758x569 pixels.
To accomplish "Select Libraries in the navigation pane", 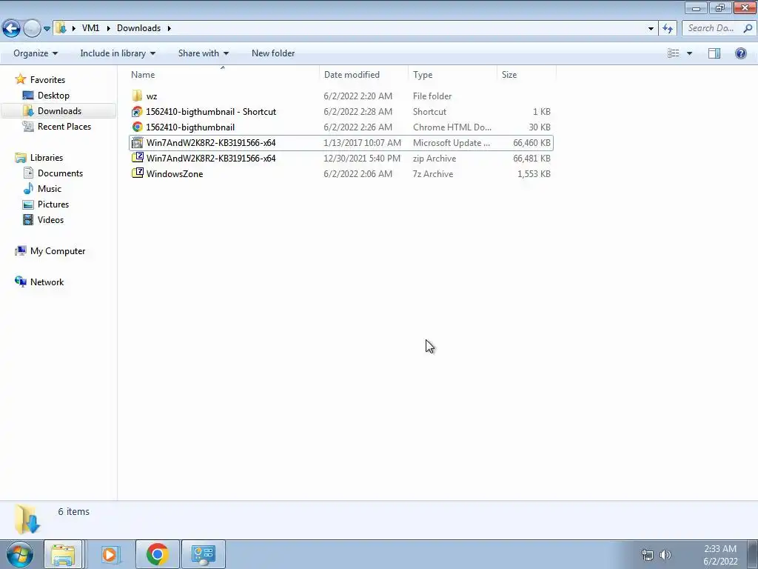I will [47, 157].
